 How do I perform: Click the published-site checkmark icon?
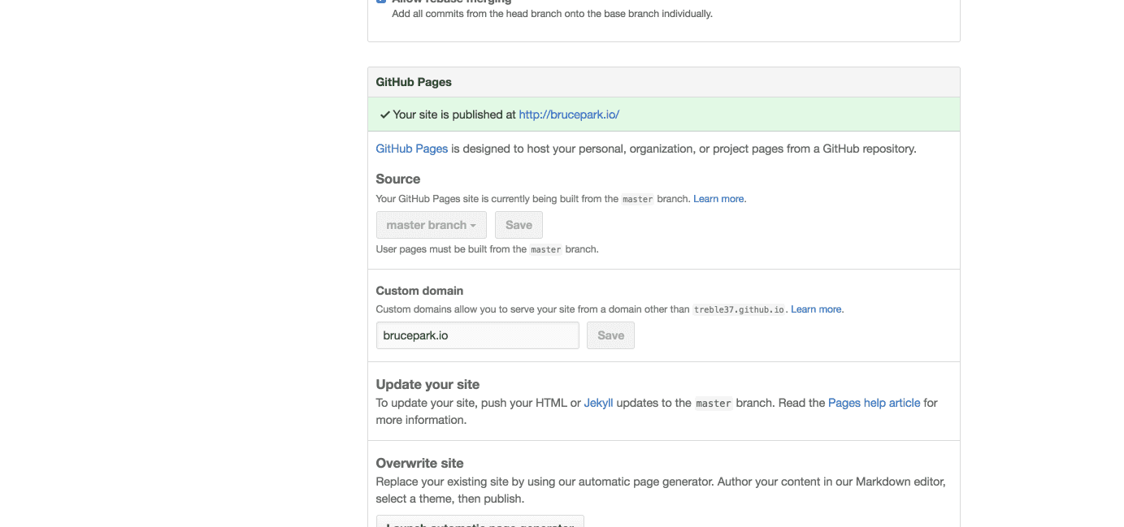pyautogui.click(x=384, y=114)
